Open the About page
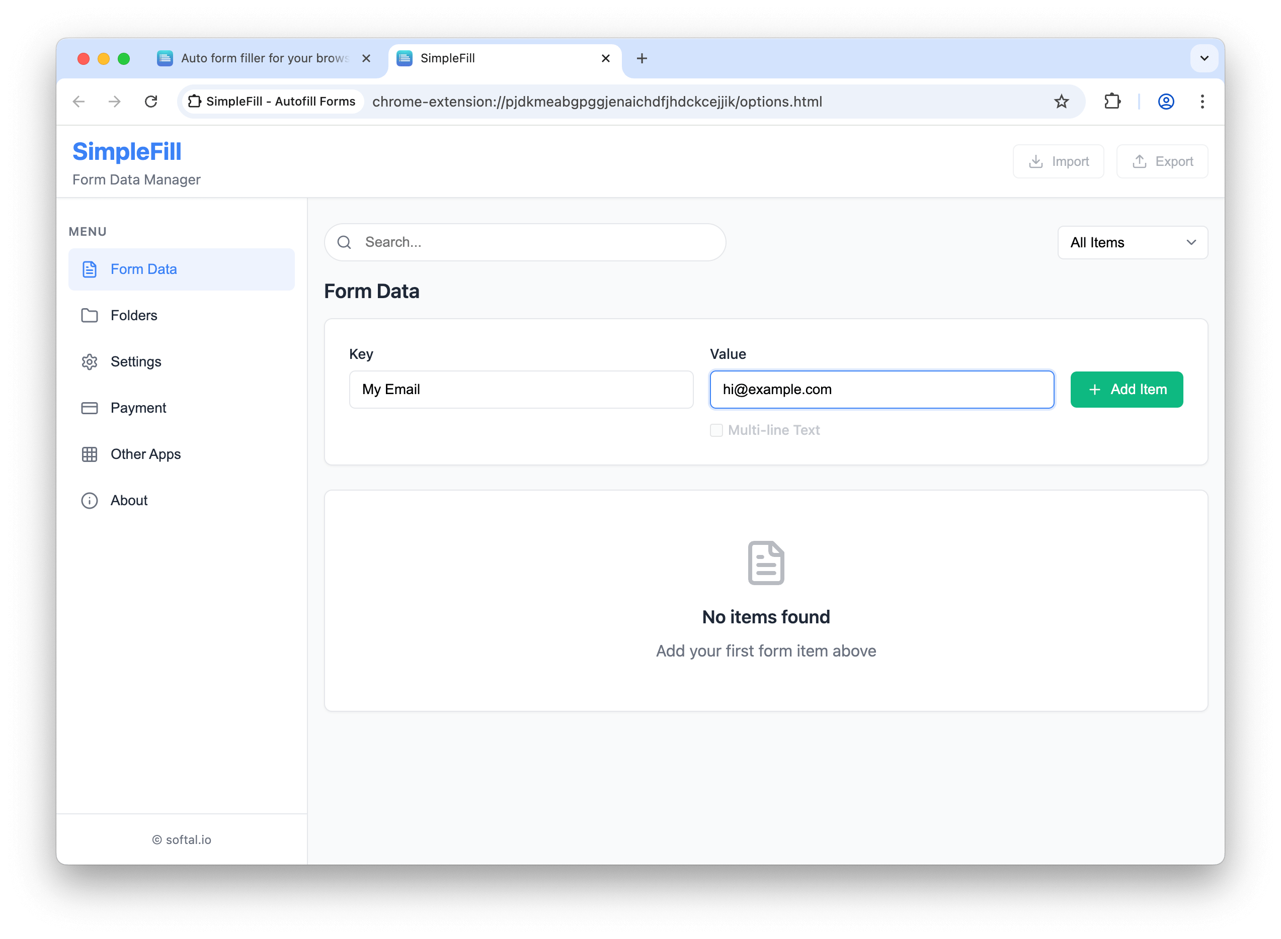1281x939 pixels. (x=182, y=500)
